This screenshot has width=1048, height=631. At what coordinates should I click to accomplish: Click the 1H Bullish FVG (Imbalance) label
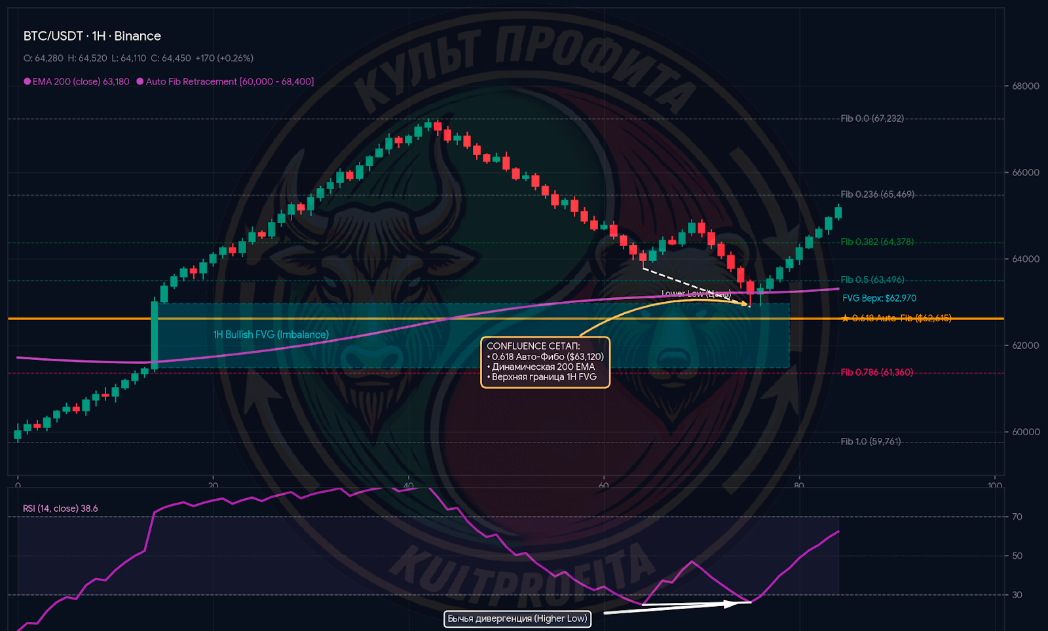(271, 334)
